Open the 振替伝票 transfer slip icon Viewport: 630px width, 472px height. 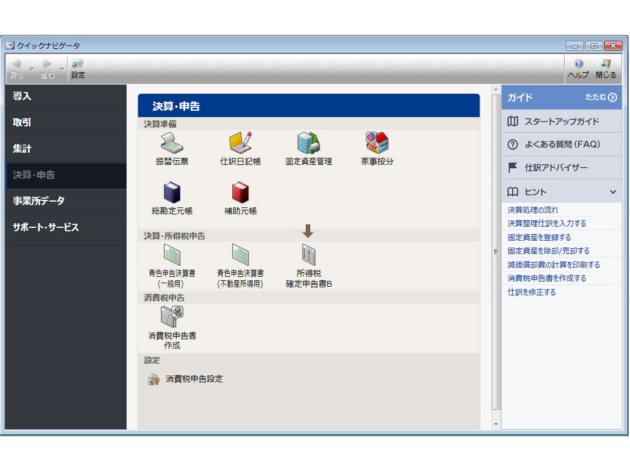[x=172, y=149]
